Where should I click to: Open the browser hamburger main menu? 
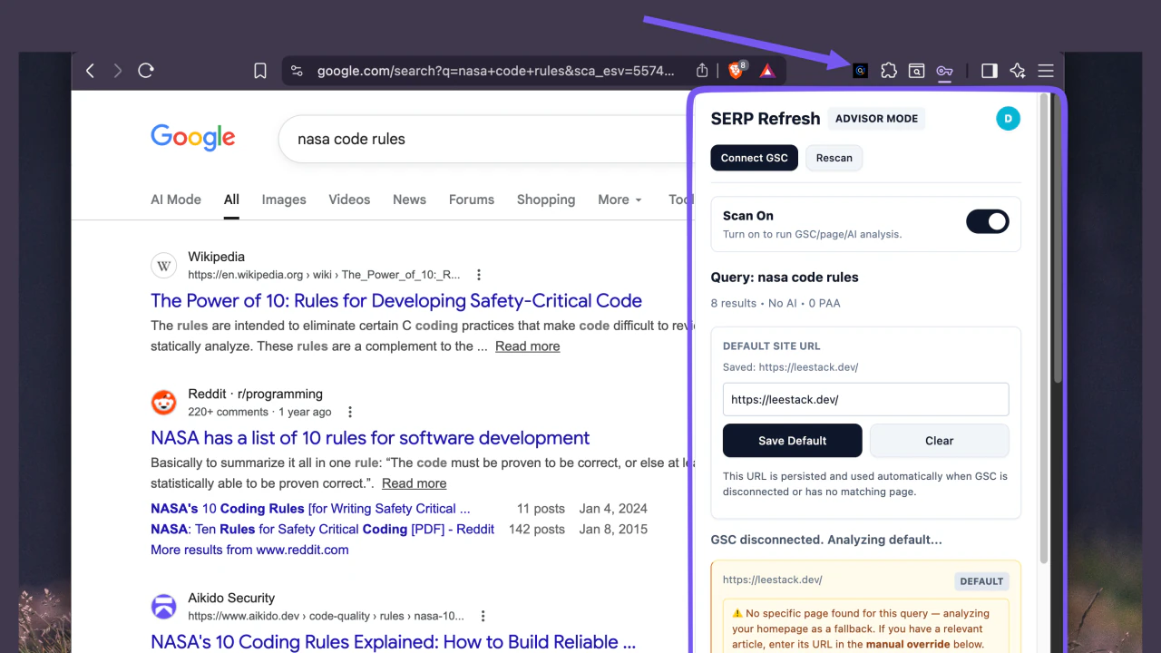pyautogui.click(x=1046, y=71)
